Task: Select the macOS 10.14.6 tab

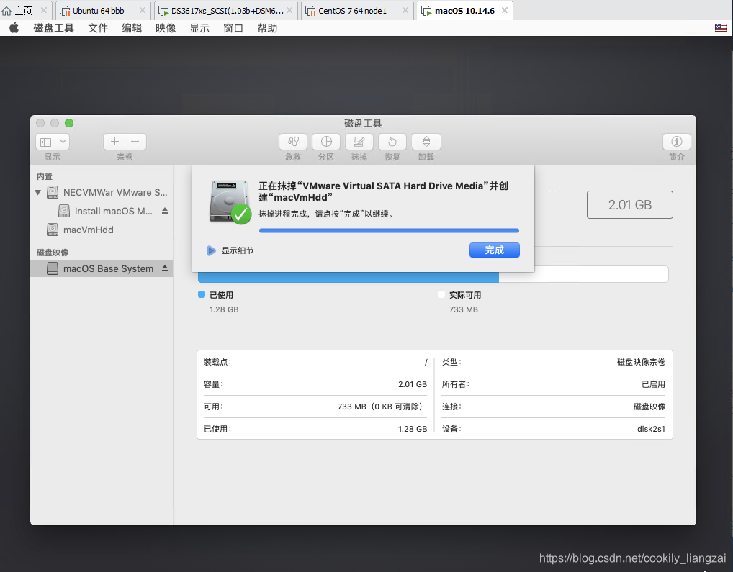Action: click(x=464, y=11)
